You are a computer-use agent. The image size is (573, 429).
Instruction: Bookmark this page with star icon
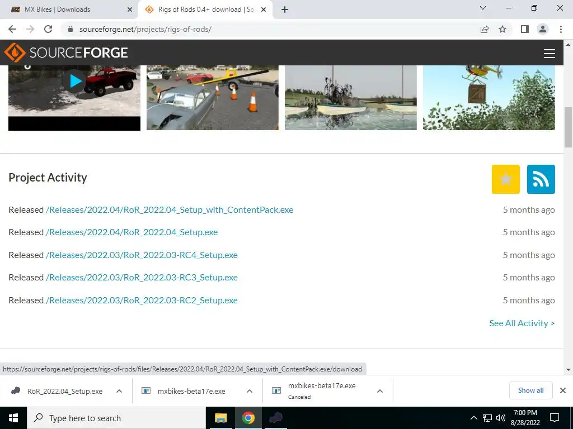click(502, 29)
